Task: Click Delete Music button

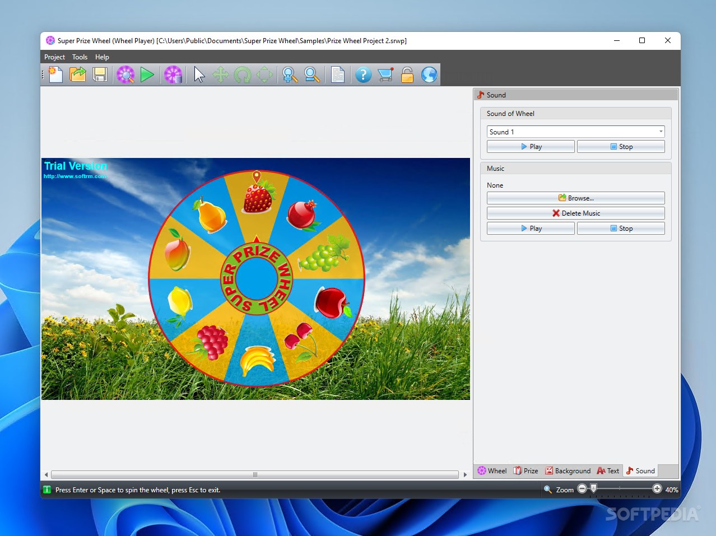Action: click(x=575, y=213)
